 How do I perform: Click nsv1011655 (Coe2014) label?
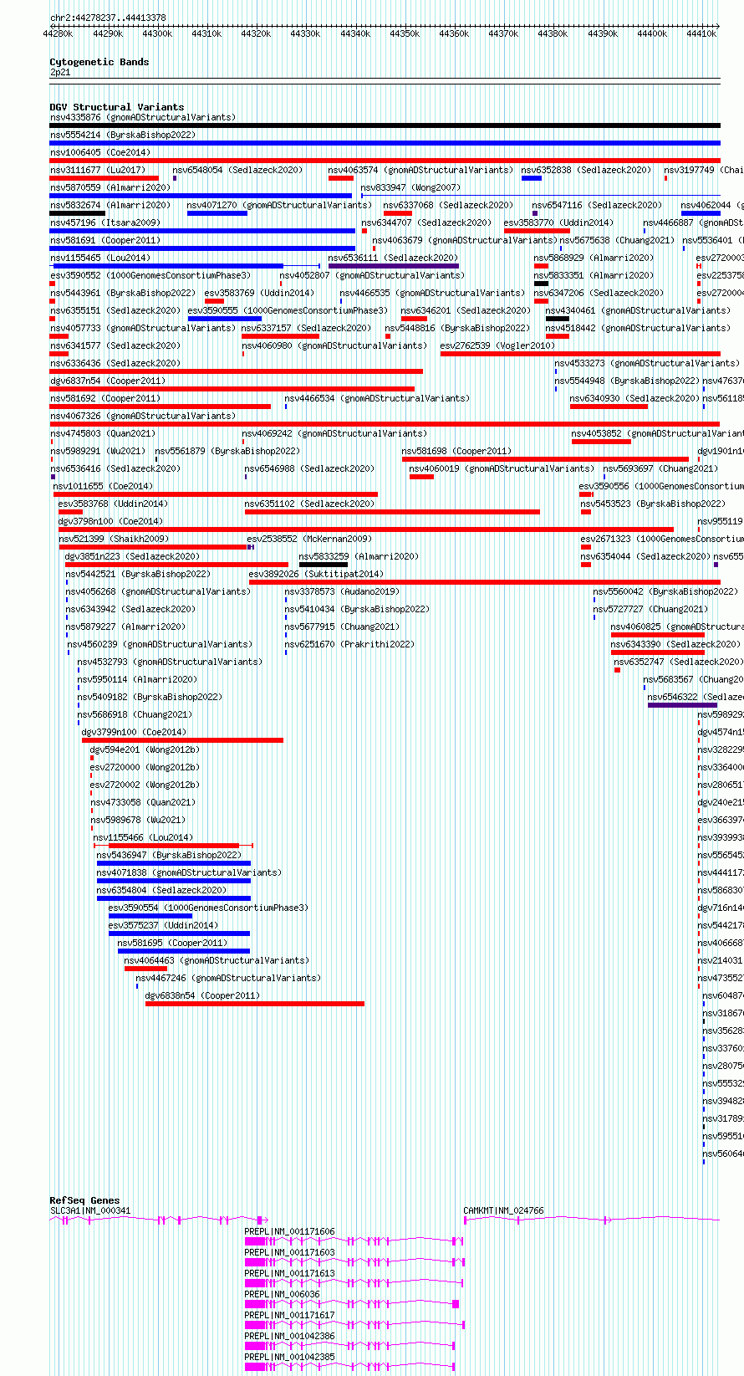coord(103,486)
